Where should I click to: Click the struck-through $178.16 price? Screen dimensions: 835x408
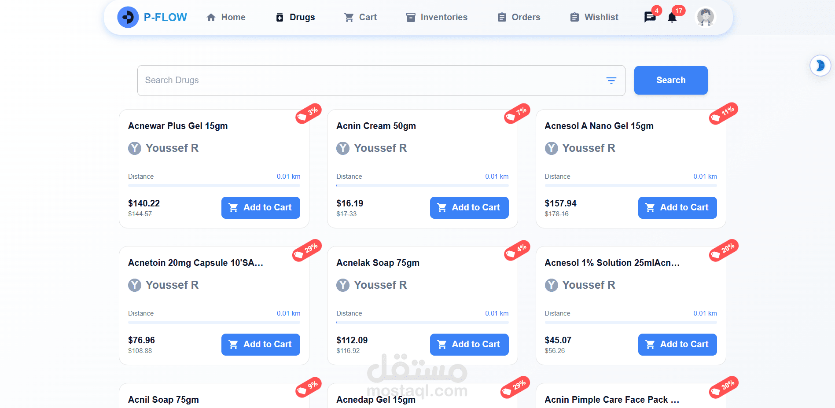click(557, 214)
